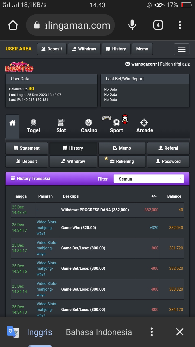Click the top bar Withdraw button
This screenshot has width=195, height=347.
84,49
